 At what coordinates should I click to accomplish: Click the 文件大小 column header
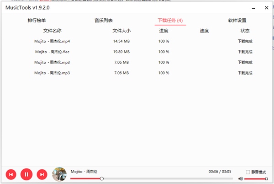pos(121,31)
